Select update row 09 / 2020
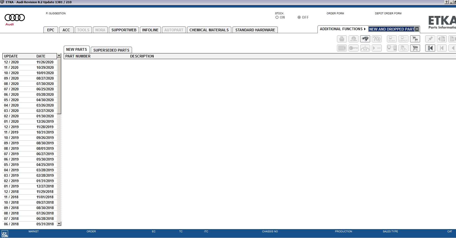The image size is (456, 238). [30, 78]
